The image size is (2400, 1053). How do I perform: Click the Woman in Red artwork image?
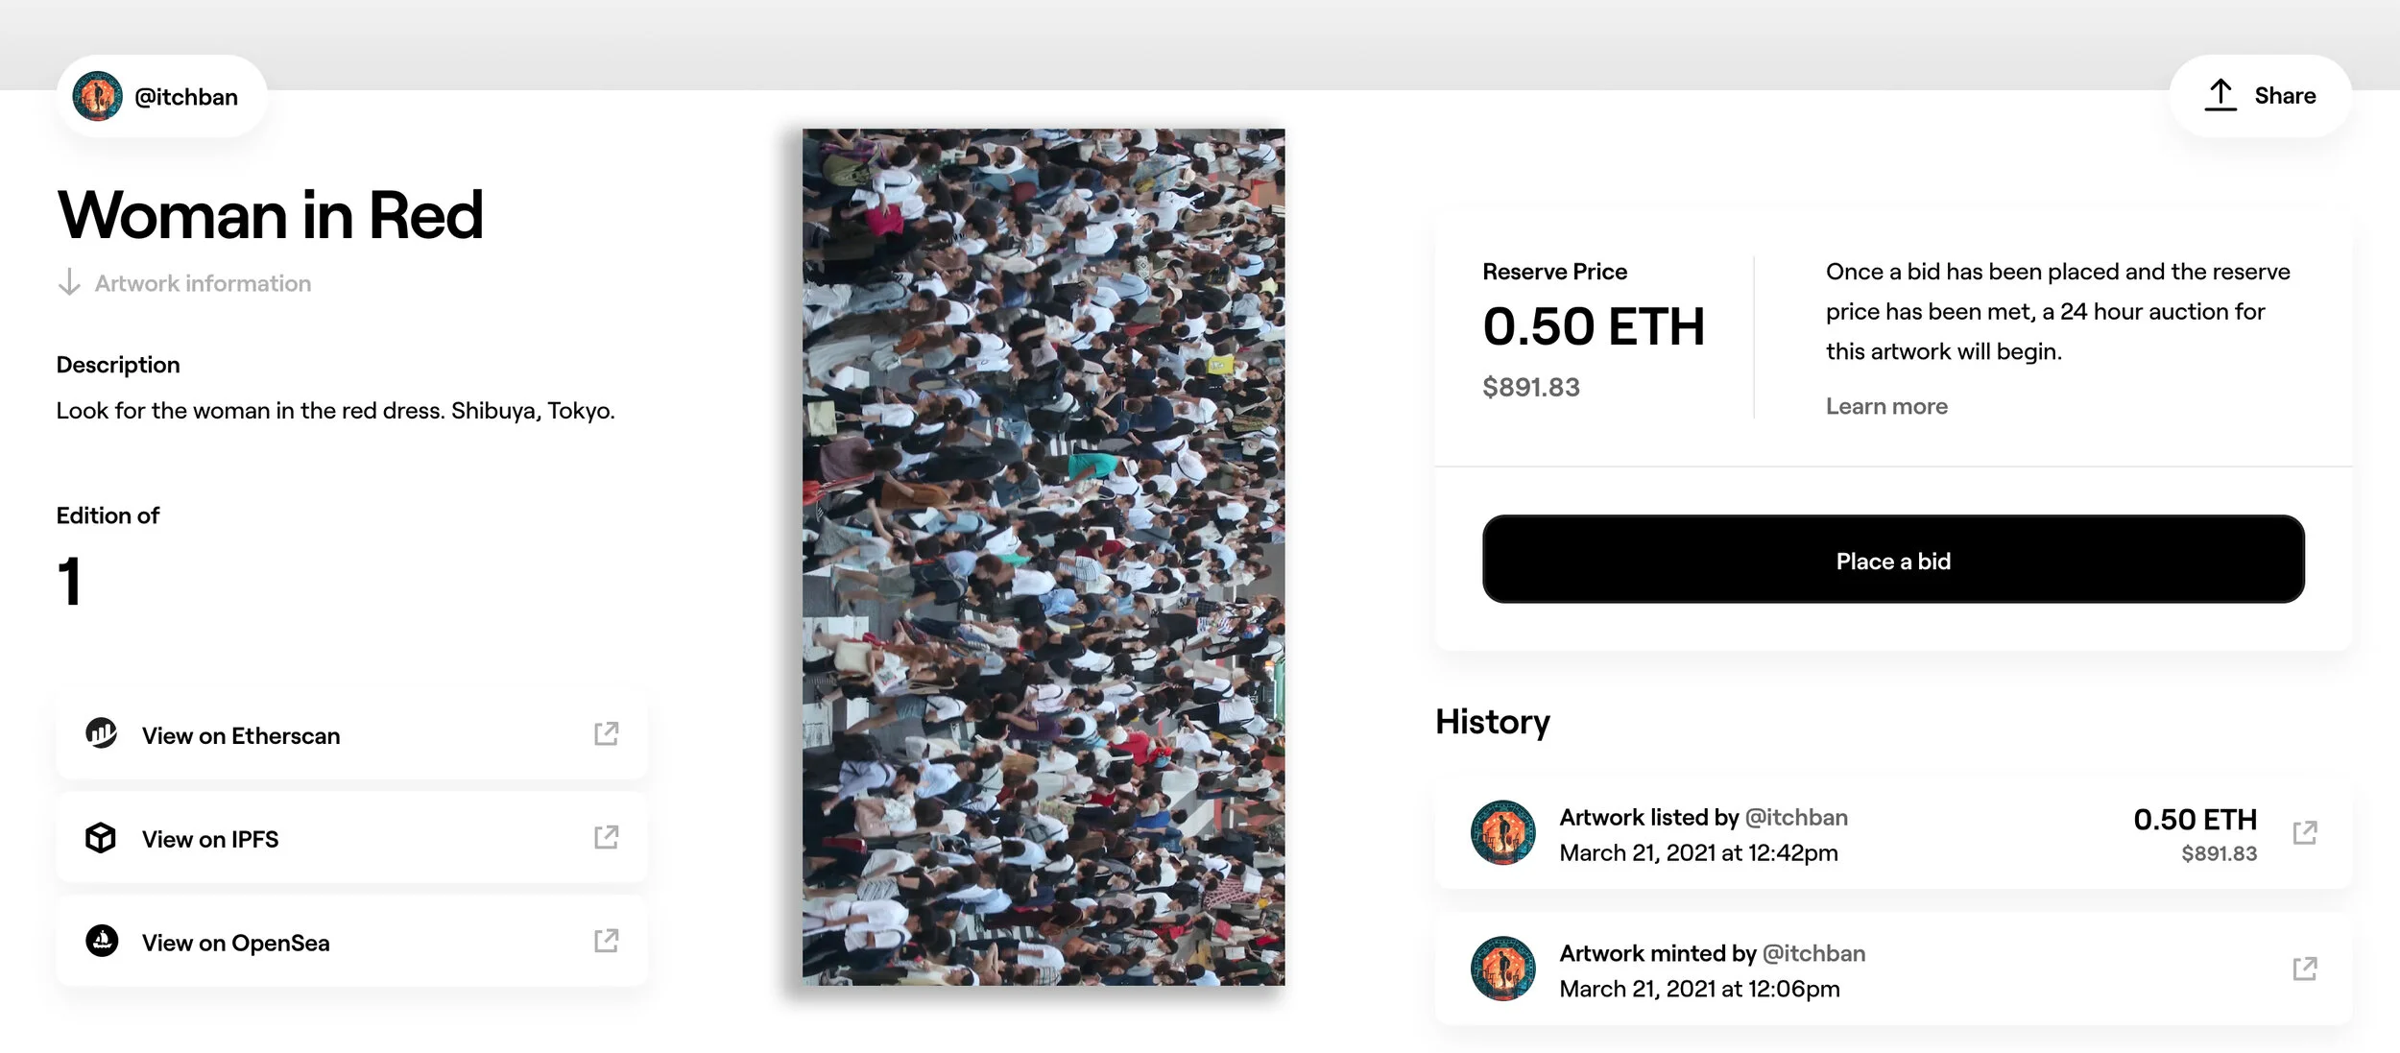point(1044,557)
